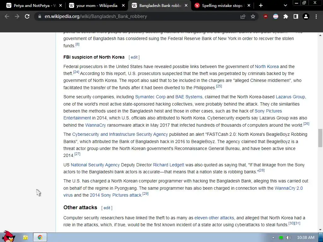Image resolution: width=323 pixels, height=242 pixels.
Task: Jump to citation 24
Action: [76, 72]
